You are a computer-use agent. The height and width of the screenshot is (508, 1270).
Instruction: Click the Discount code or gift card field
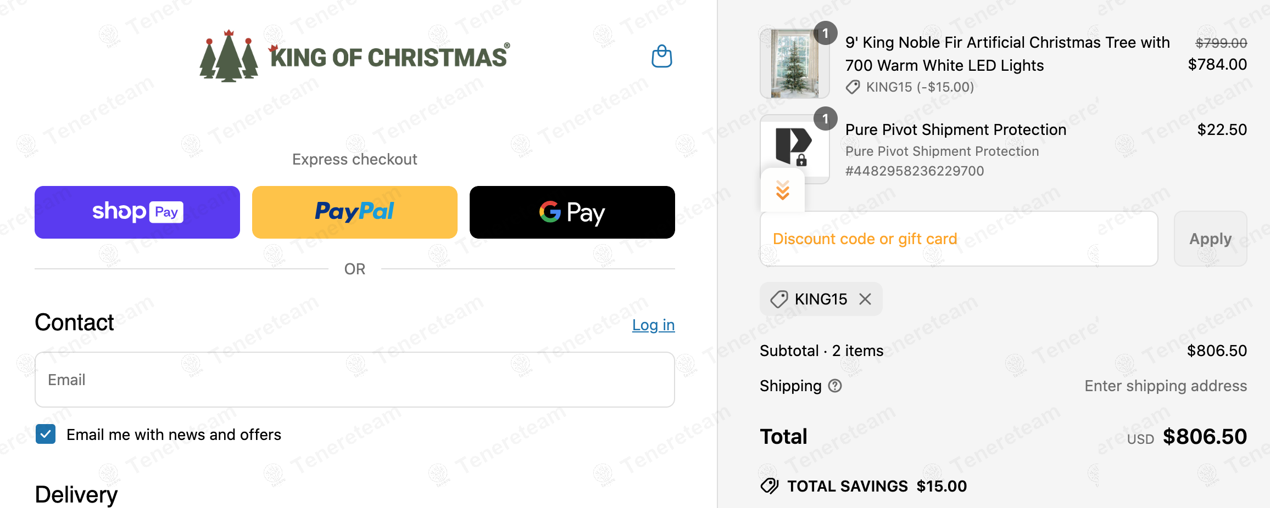[x=959, y=239]
